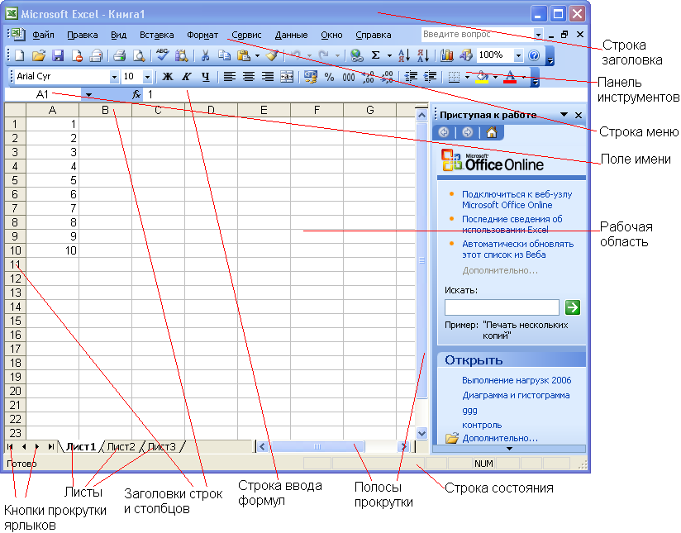
Task: Increase decimal places
Action: tap(368, 77)
